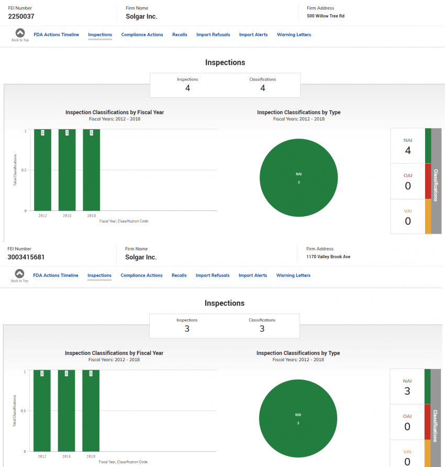Collapse Classifications side tab for FEI 3003415681
Image resolution: width=445 pixels, height=467 pixels.
[x=436, y=418]
